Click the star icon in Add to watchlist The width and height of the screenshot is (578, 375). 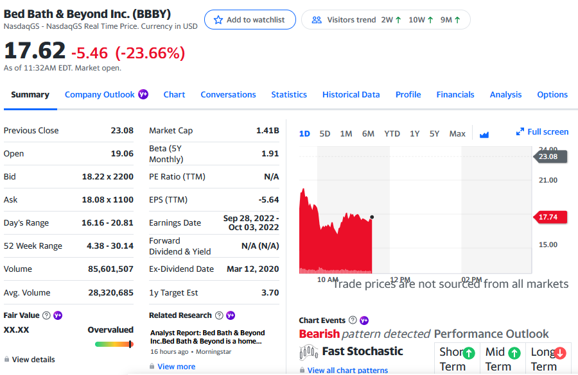click(x=218, y=20)
